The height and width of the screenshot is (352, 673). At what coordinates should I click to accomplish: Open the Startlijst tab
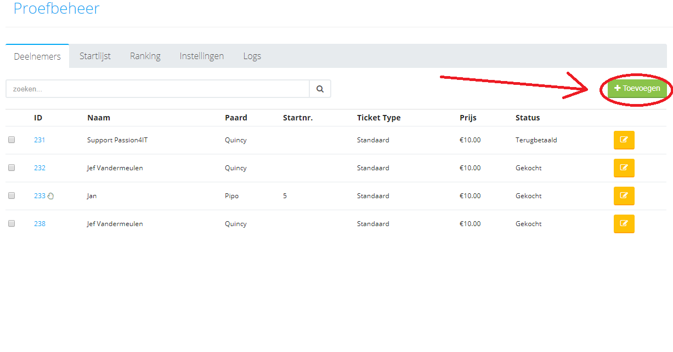95,56
